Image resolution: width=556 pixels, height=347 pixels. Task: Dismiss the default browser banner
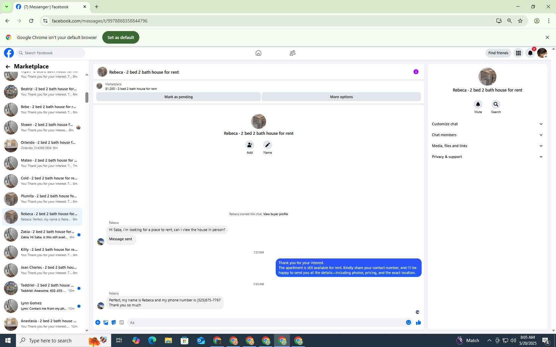(547, 37)
